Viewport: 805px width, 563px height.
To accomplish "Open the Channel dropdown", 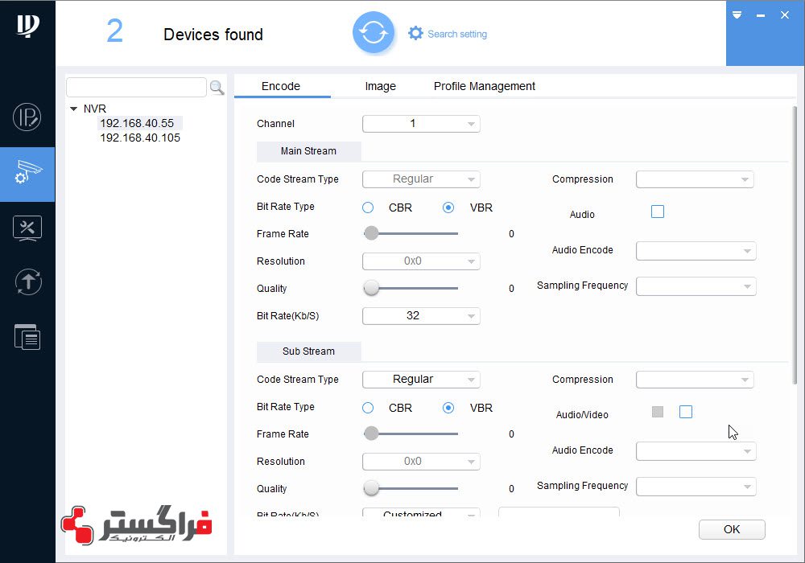I will point(420,123).
